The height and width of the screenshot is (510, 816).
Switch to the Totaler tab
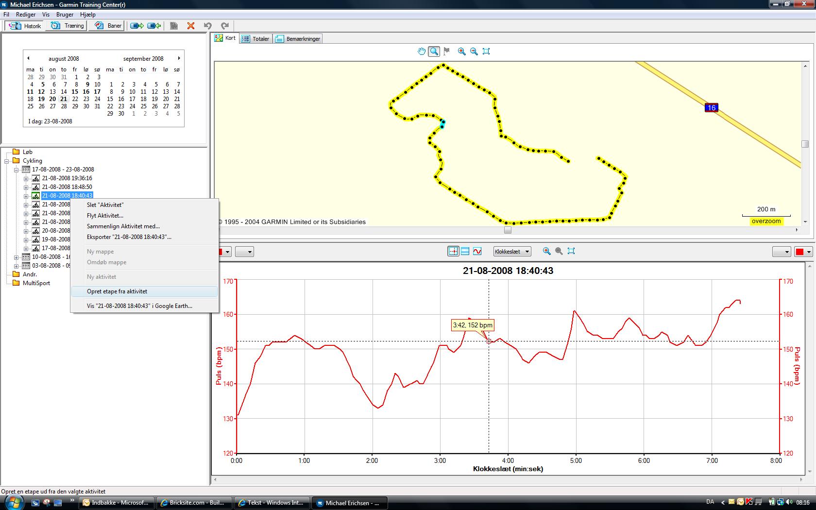[x=256, y=39]
